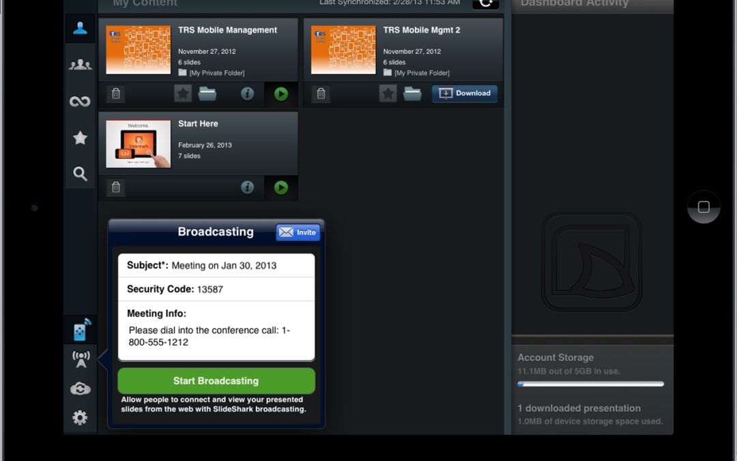This screenshot has width=737, height=461.
Task: Click the Broadcasting popup title
Action: (216, 232)
